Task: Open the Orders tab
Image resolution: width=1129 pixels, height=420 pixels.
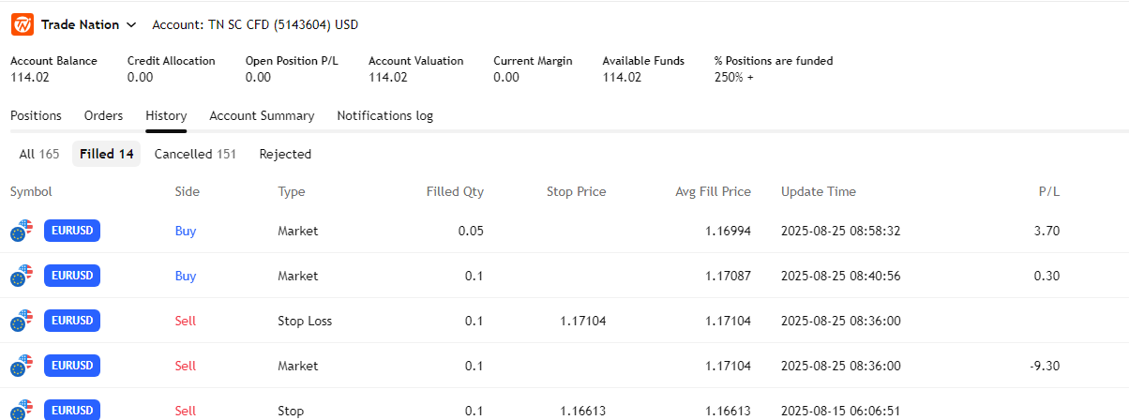Action: [x=103, y=116]
